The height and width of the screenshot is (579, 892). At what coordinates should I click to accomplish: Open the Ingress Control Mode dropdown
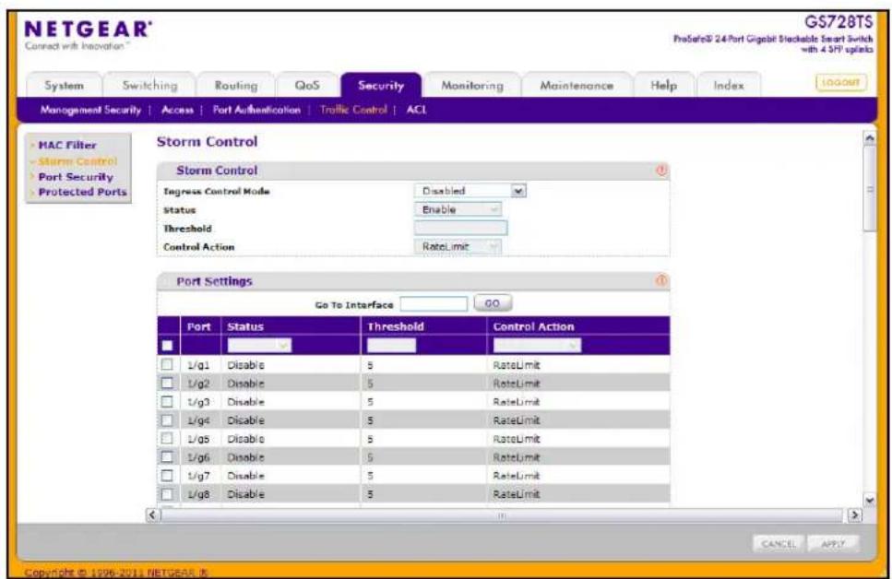470,191
